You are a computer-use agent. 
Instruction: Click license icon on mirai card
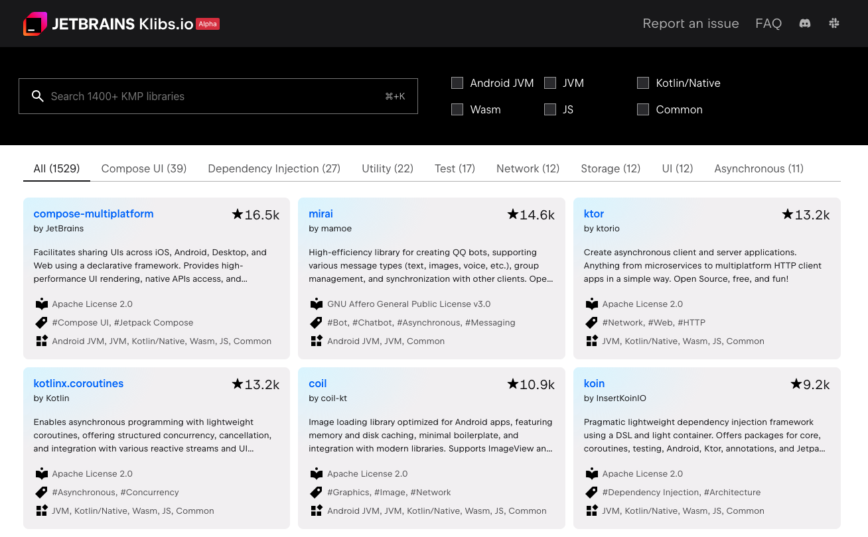pyautogui.click(x=317, y=304)
